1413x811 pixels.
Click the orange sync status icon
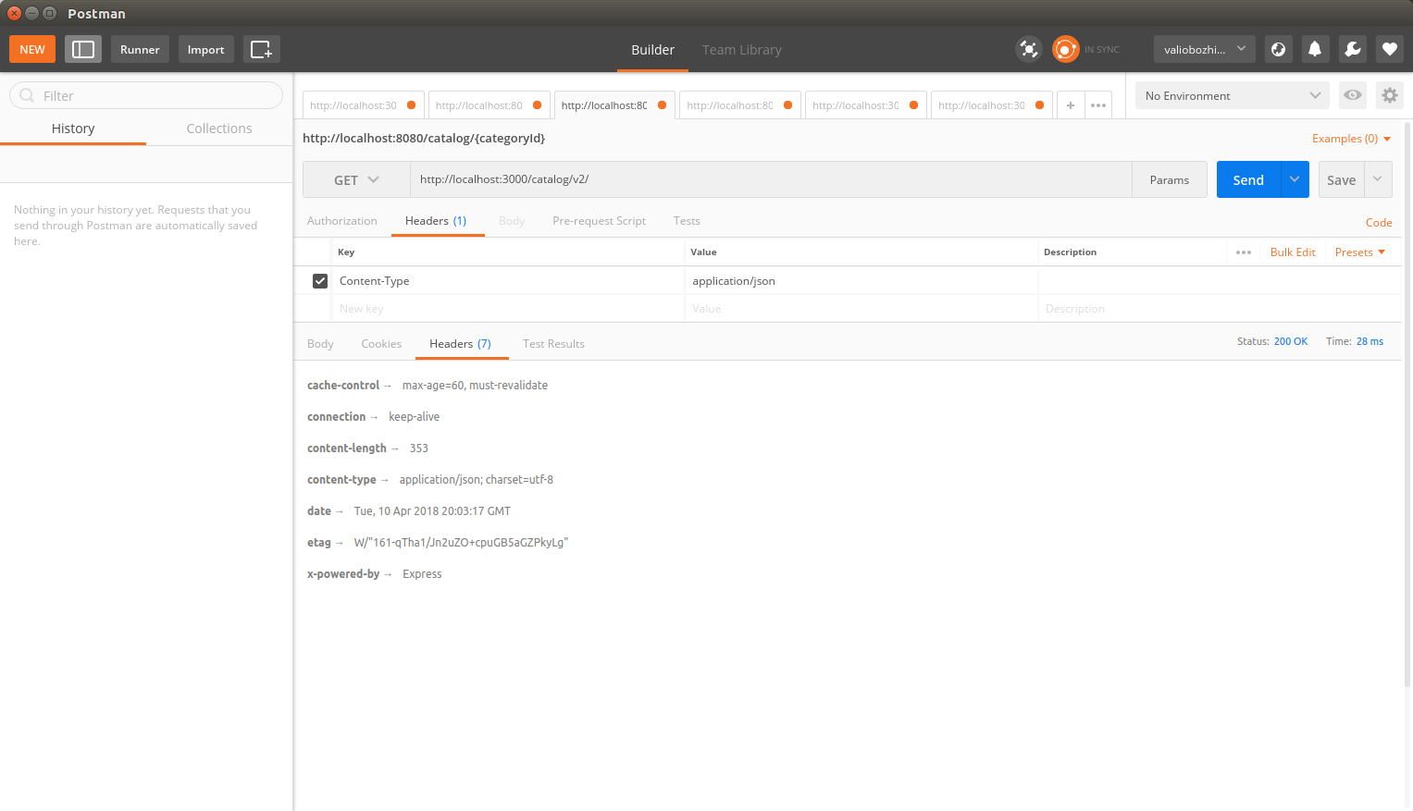[x=1066, y=49]
